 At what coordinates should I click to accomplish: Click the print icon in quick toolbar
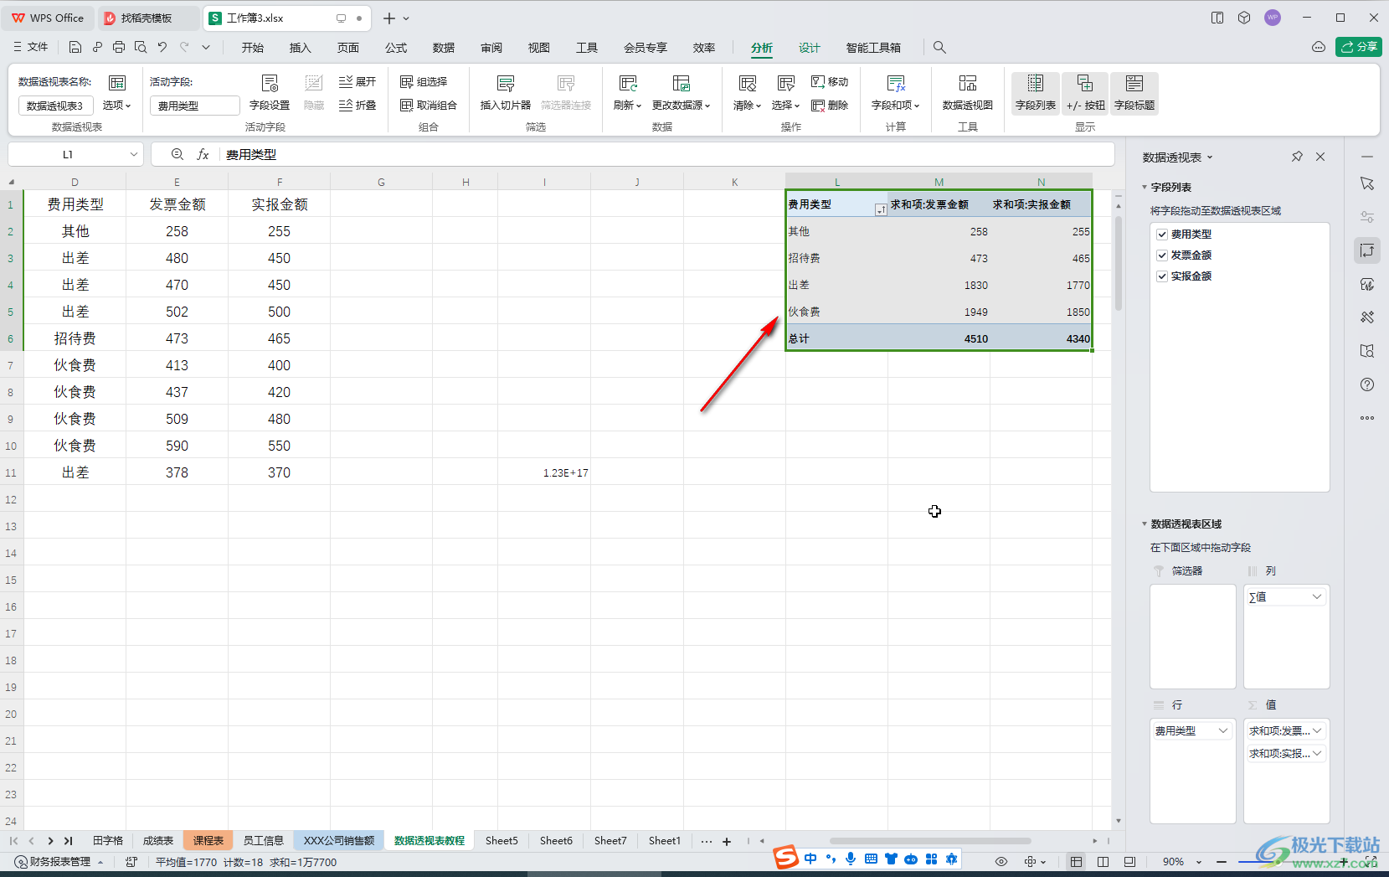(119, 47)
